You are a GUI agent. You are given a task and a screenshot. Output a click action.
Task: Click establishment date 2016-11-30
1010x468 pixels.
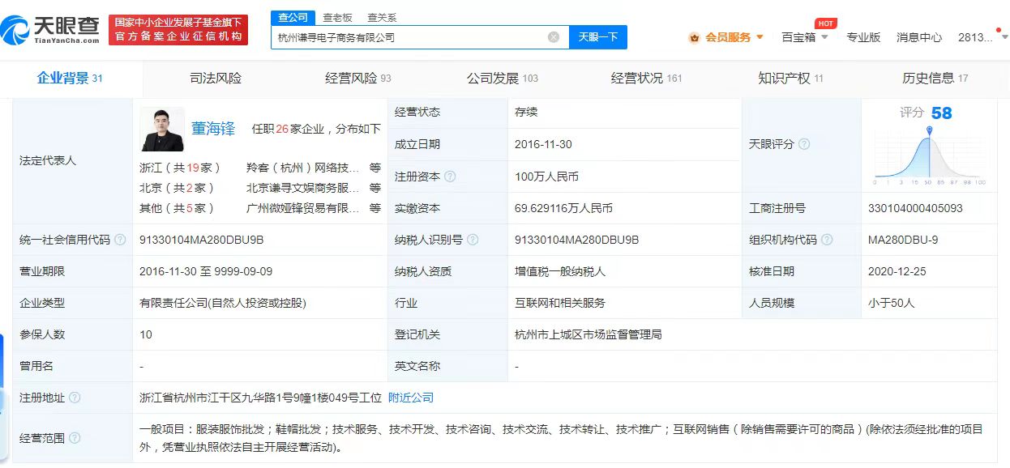click(x=543, y=144)
